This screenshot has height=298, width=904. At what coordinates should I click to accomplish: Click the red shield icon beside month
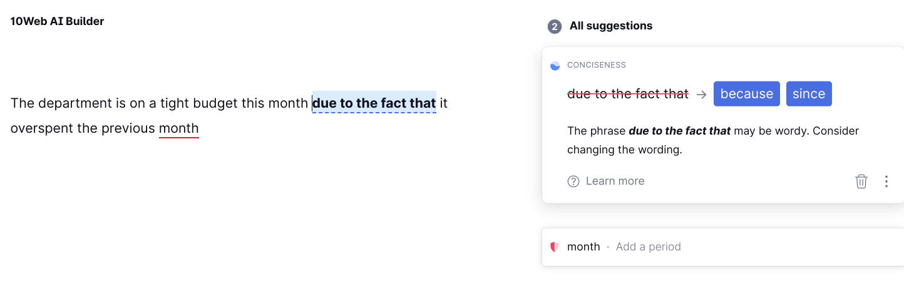click(554, 247)
